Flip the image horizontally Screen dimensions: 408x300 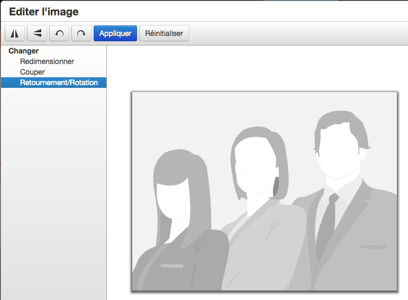(x=15, y=33)
